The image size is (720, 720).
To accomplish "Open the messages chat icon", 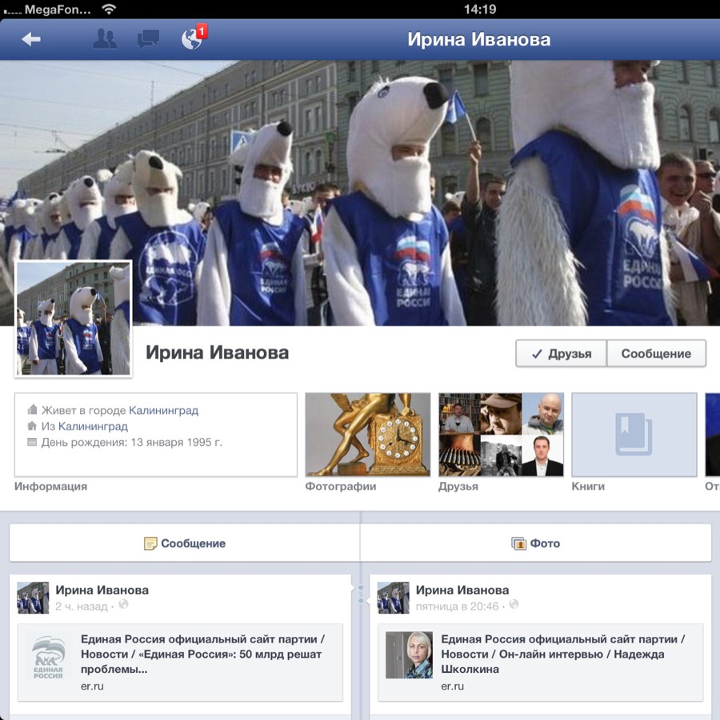I will [x=148, y=39].
